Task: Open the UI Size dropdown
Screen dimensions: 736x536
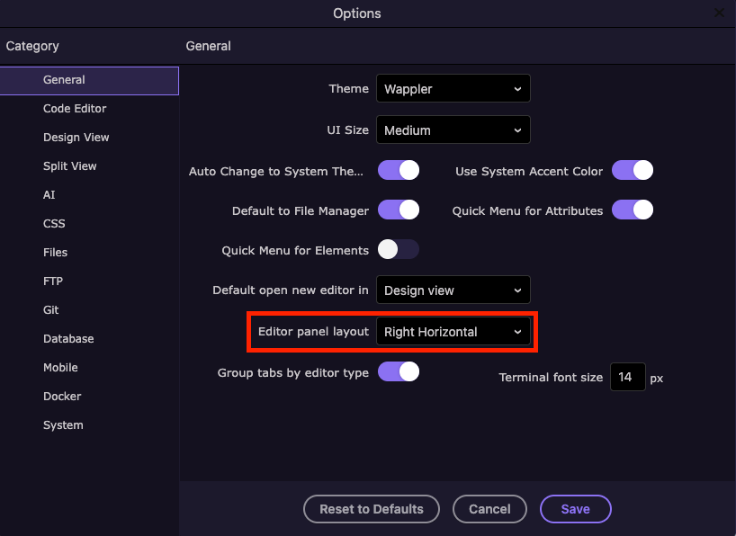Action: pyautogui.click(x=453, y=130)
